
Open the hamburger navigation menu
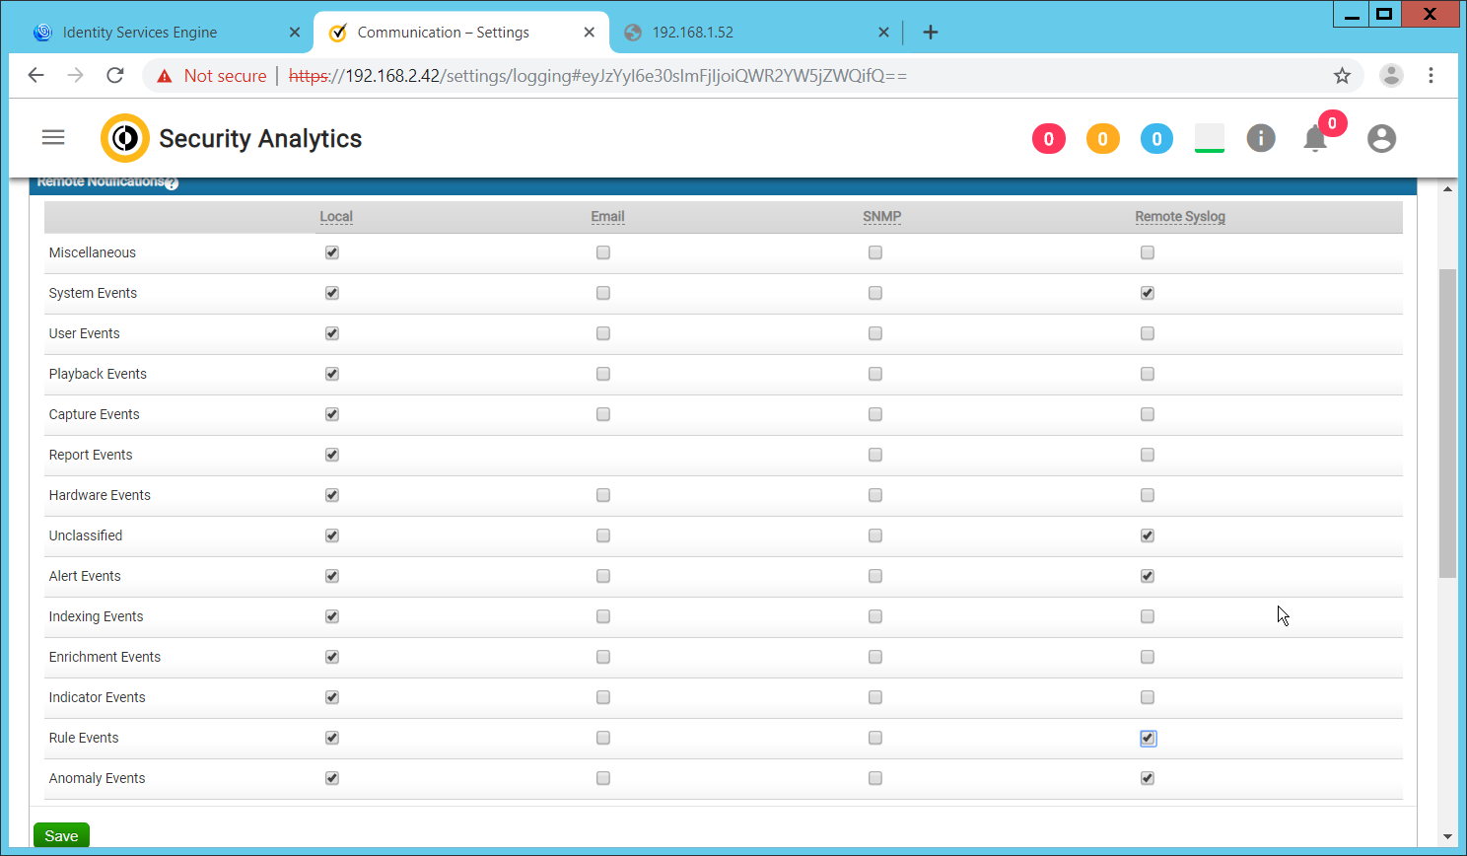(x=53, y=138)
